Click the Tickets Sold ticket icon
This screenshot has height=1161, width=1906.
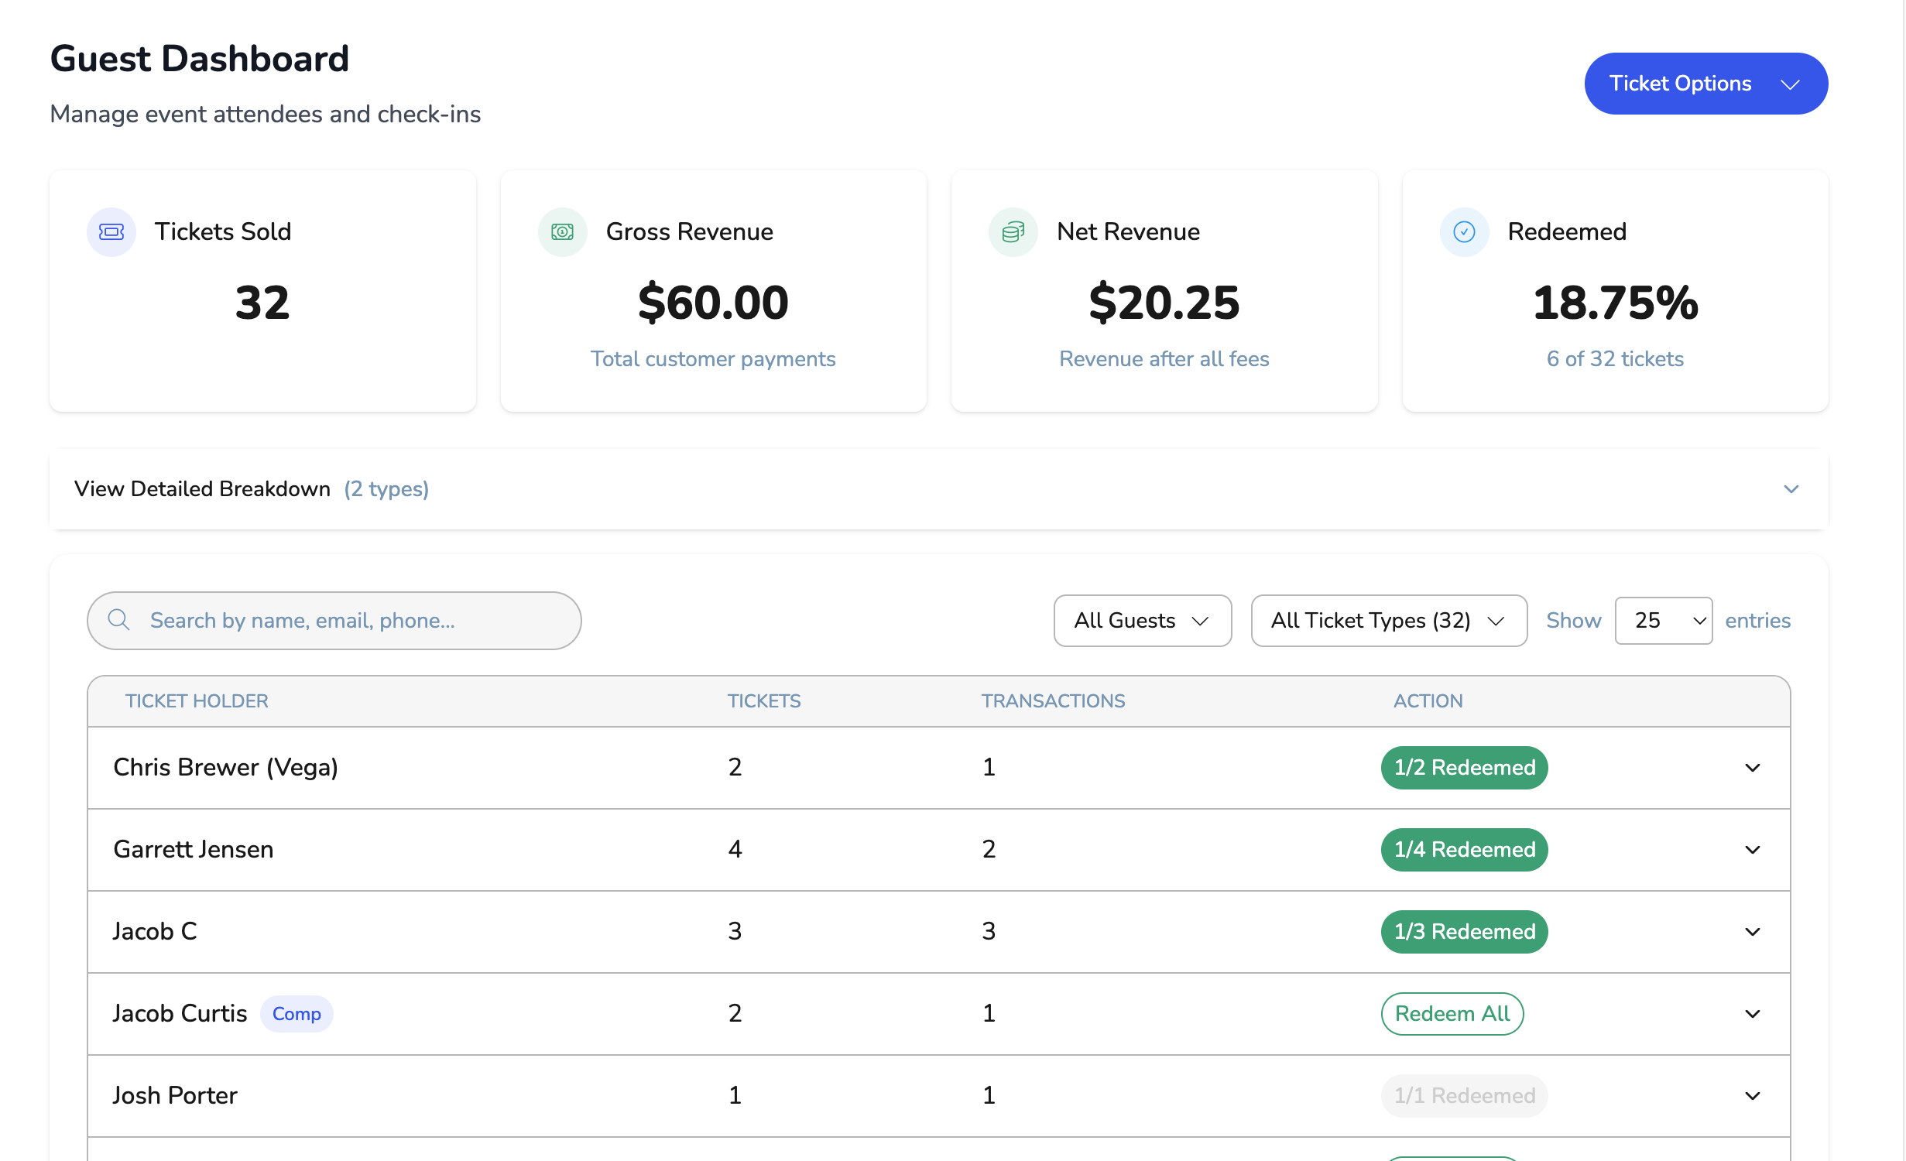coord(111,231)
